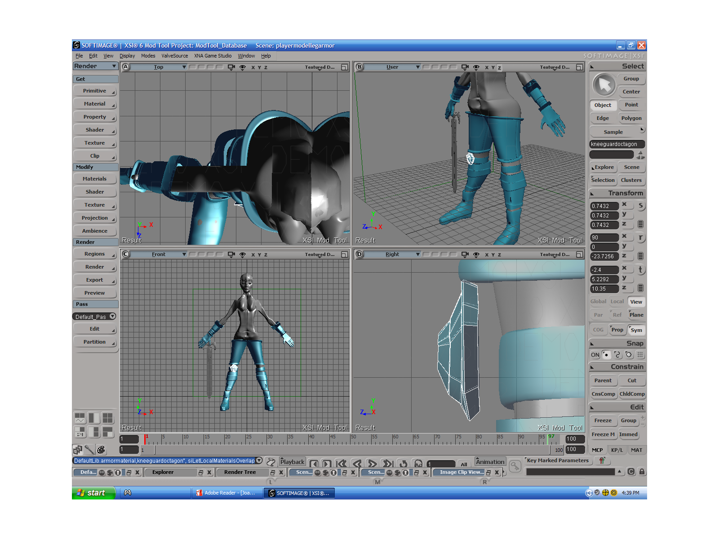Open the paint palette icon above the script line
The image size is (719, 539).
[101, 450]
